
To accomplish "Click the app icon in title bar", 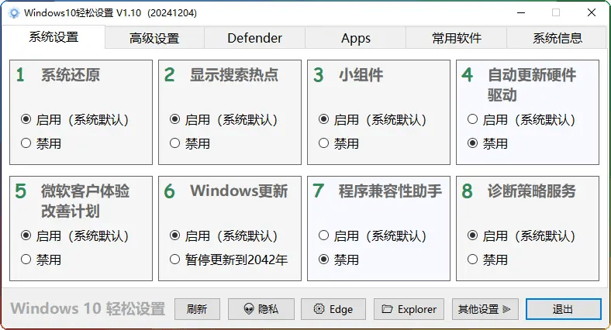I will coord(13,13).
